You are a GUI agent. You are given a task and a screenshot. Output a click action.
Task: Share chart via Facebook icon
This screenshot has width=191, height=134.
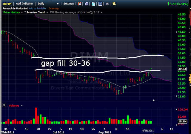point(100,4)
